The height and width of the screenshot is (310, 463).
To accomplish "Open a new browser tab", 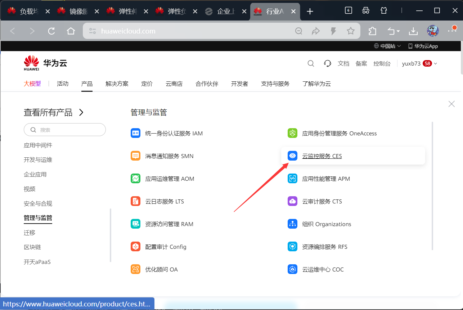I will [x=310, y=12].
